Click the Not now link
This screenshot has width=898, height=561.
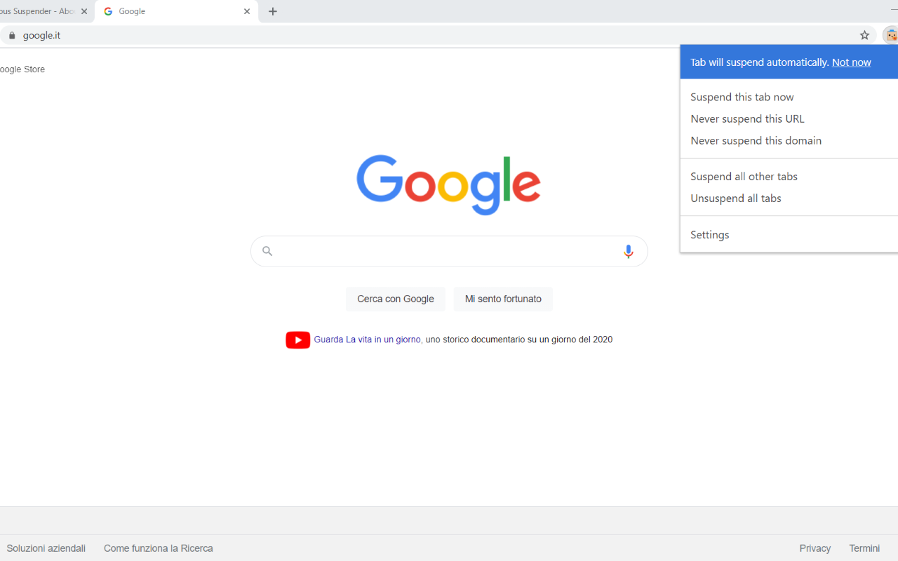[x=851, y=62]
